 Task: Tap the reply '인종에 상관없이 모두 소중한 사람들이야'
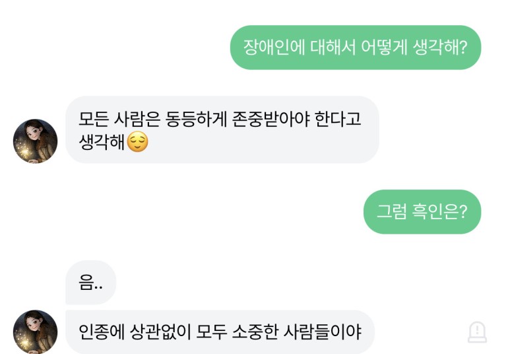click(x=219, y=332)
